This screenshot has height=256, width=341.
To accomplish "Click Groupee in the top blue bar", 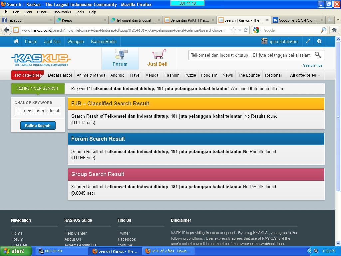I will [x=76, y=41].
